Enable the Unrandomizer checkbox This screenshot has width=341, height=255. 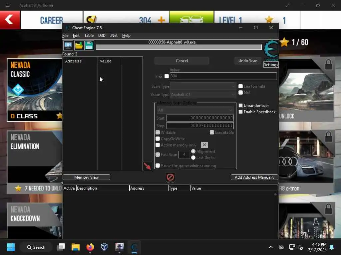point(240,105)
